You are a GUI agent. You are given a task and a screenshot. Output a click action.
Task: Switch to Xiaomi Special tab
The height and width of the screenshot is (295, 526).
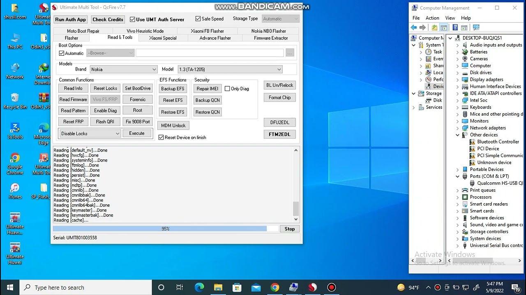(163, 38)
